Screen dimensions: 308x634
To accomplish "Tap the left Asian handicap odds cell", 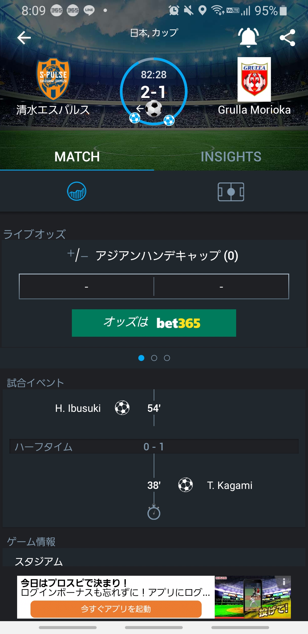I will [86, 286].
